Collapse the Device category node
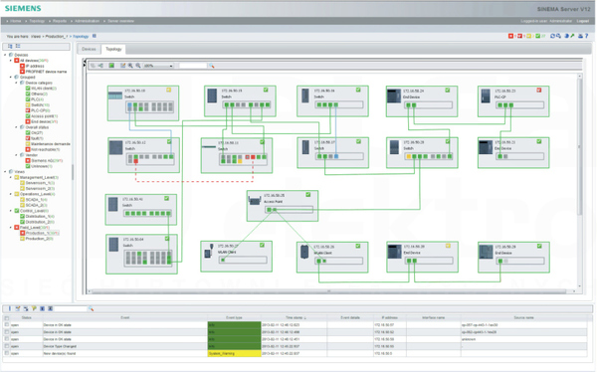Image resolution: width=597 pixels, height=372 pixels. 16,83
